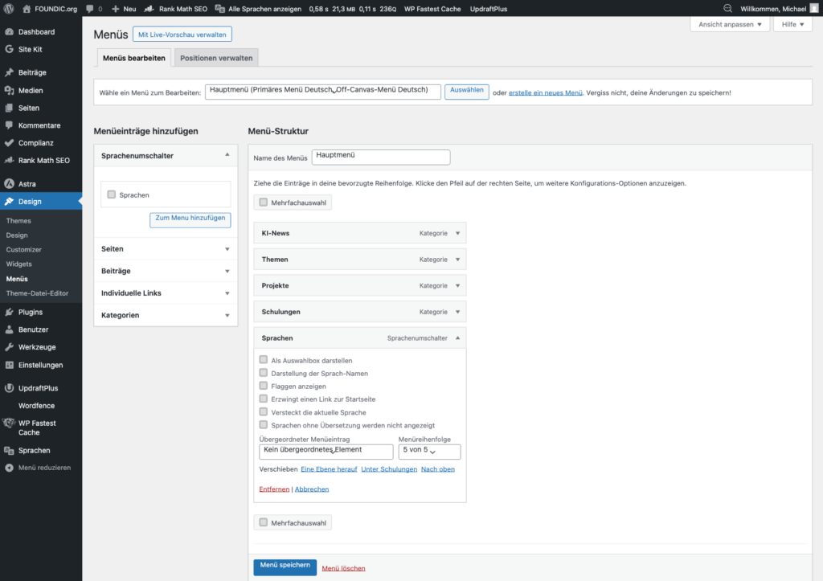Click the Plugins icon in sidebar
The height and width of the screenshot is (581, 823).
coord(9,312)
